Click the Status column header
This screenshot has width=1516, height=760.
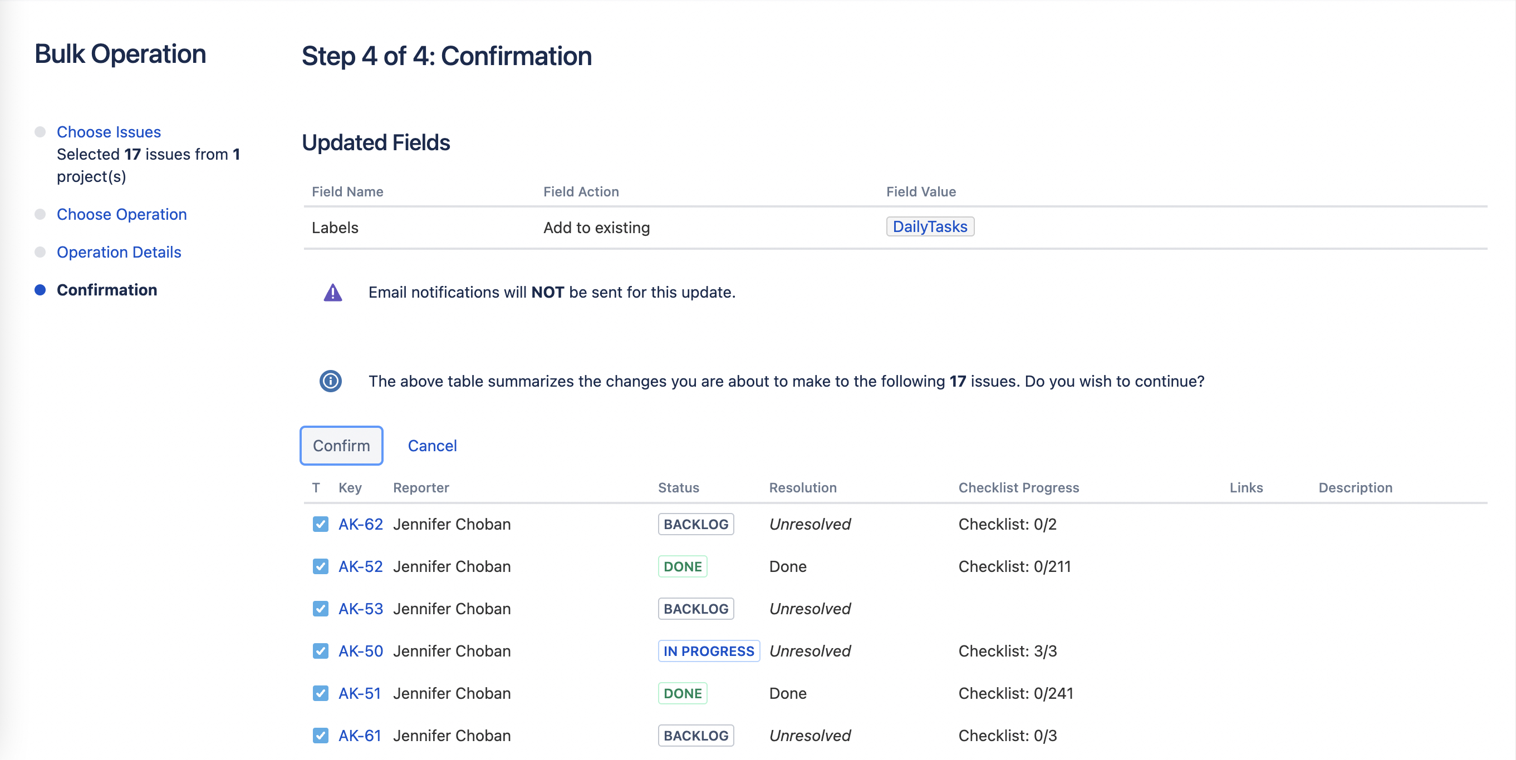point(678,487)
